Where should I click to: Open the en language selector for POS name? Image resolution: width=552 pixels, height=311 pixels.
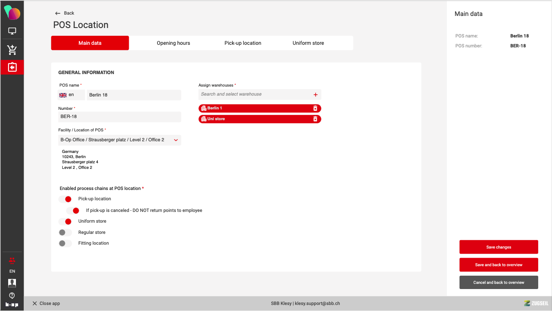coord(71,95)
